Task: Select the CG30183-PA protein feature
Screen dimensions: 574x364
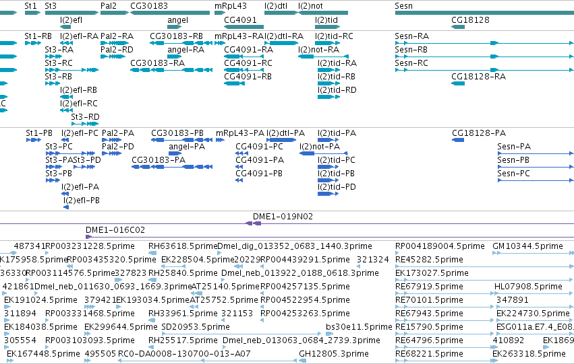Action: click(x=172, y=168)
